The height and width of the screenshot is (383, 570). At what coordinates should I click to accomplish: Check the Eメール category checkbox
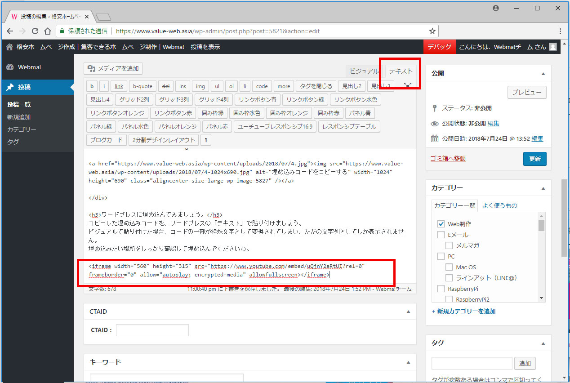441,235
